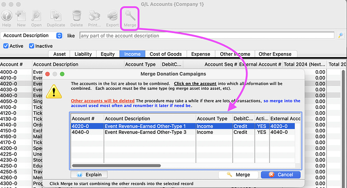Select account 4050-0 in main list
Screen dimensions: 347x188
(x=9, y=101)
